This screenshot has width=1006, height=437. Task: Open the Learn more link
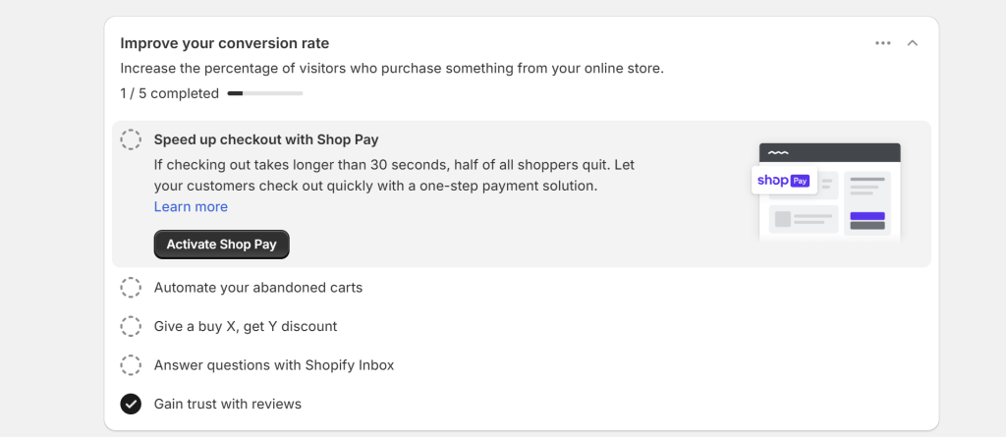191,206
